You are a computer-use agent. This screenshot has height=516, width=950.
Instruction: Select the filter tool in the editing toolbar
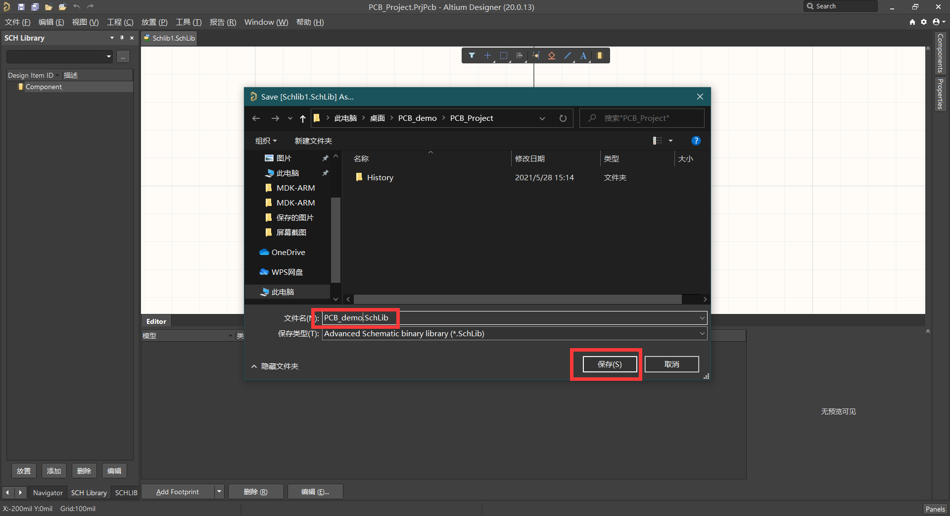click(x=472, y=55)
